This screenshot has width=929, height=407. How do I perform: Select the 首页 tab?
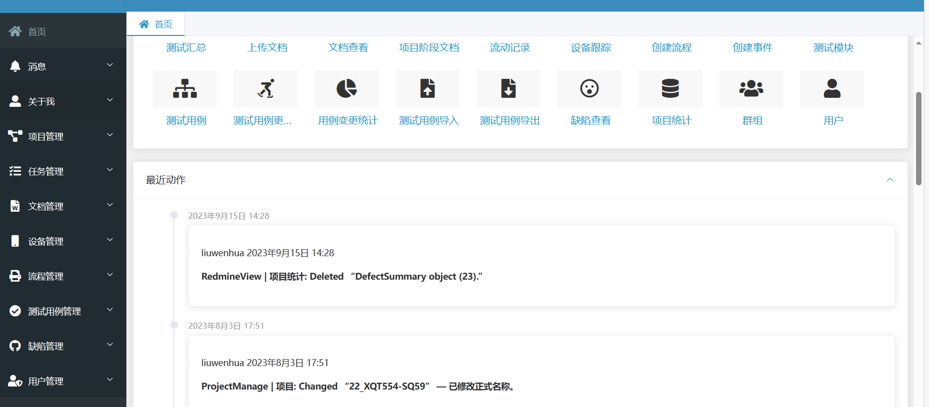pos(156,24)
